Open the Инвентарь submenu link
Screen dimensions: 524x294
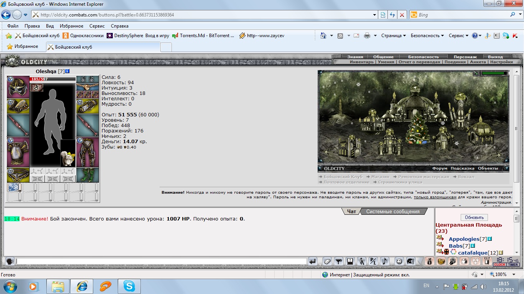tap(361, 62)
